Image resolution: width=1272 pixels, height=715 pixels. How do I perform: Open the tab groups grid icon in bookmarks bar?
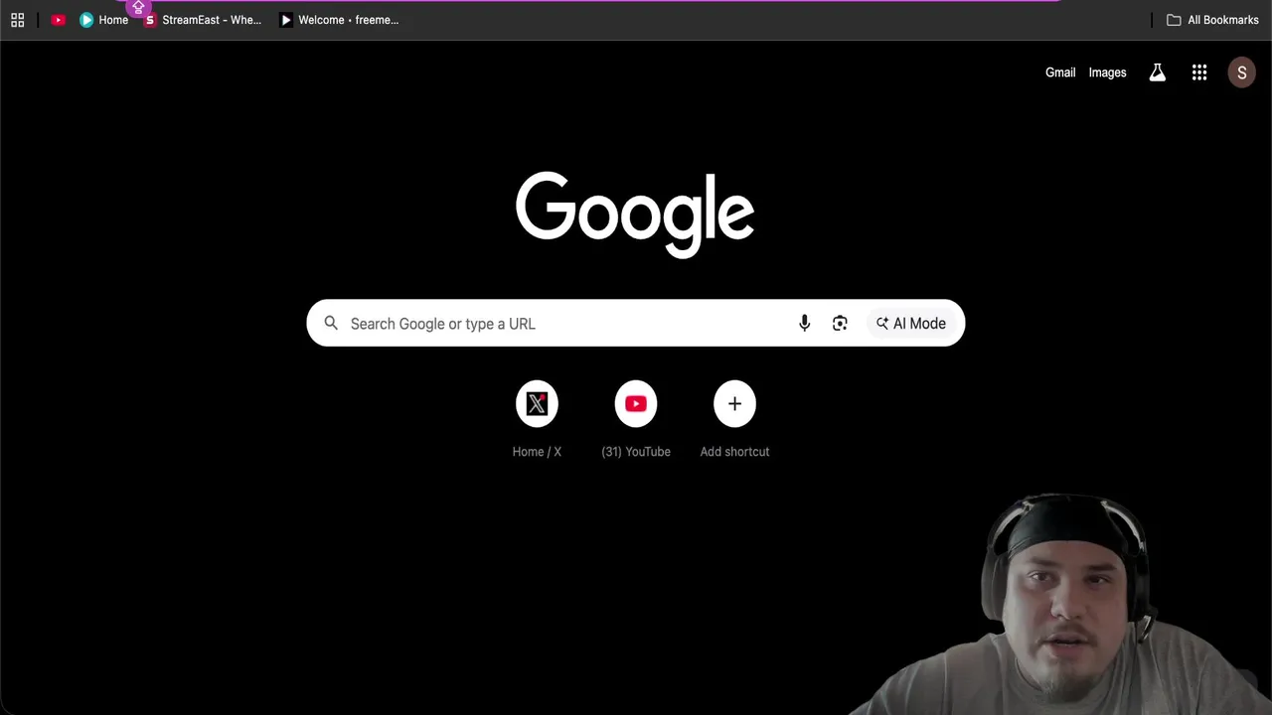click(17, 20)
